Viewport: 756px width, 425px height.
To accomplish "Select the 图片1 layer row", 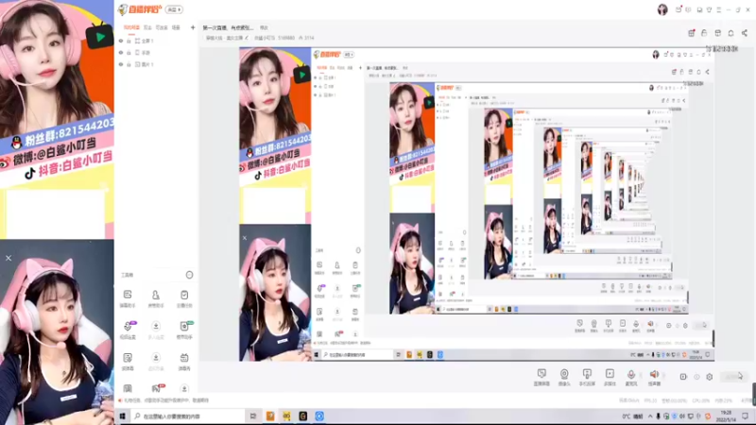I will click(x=156, y=64).
